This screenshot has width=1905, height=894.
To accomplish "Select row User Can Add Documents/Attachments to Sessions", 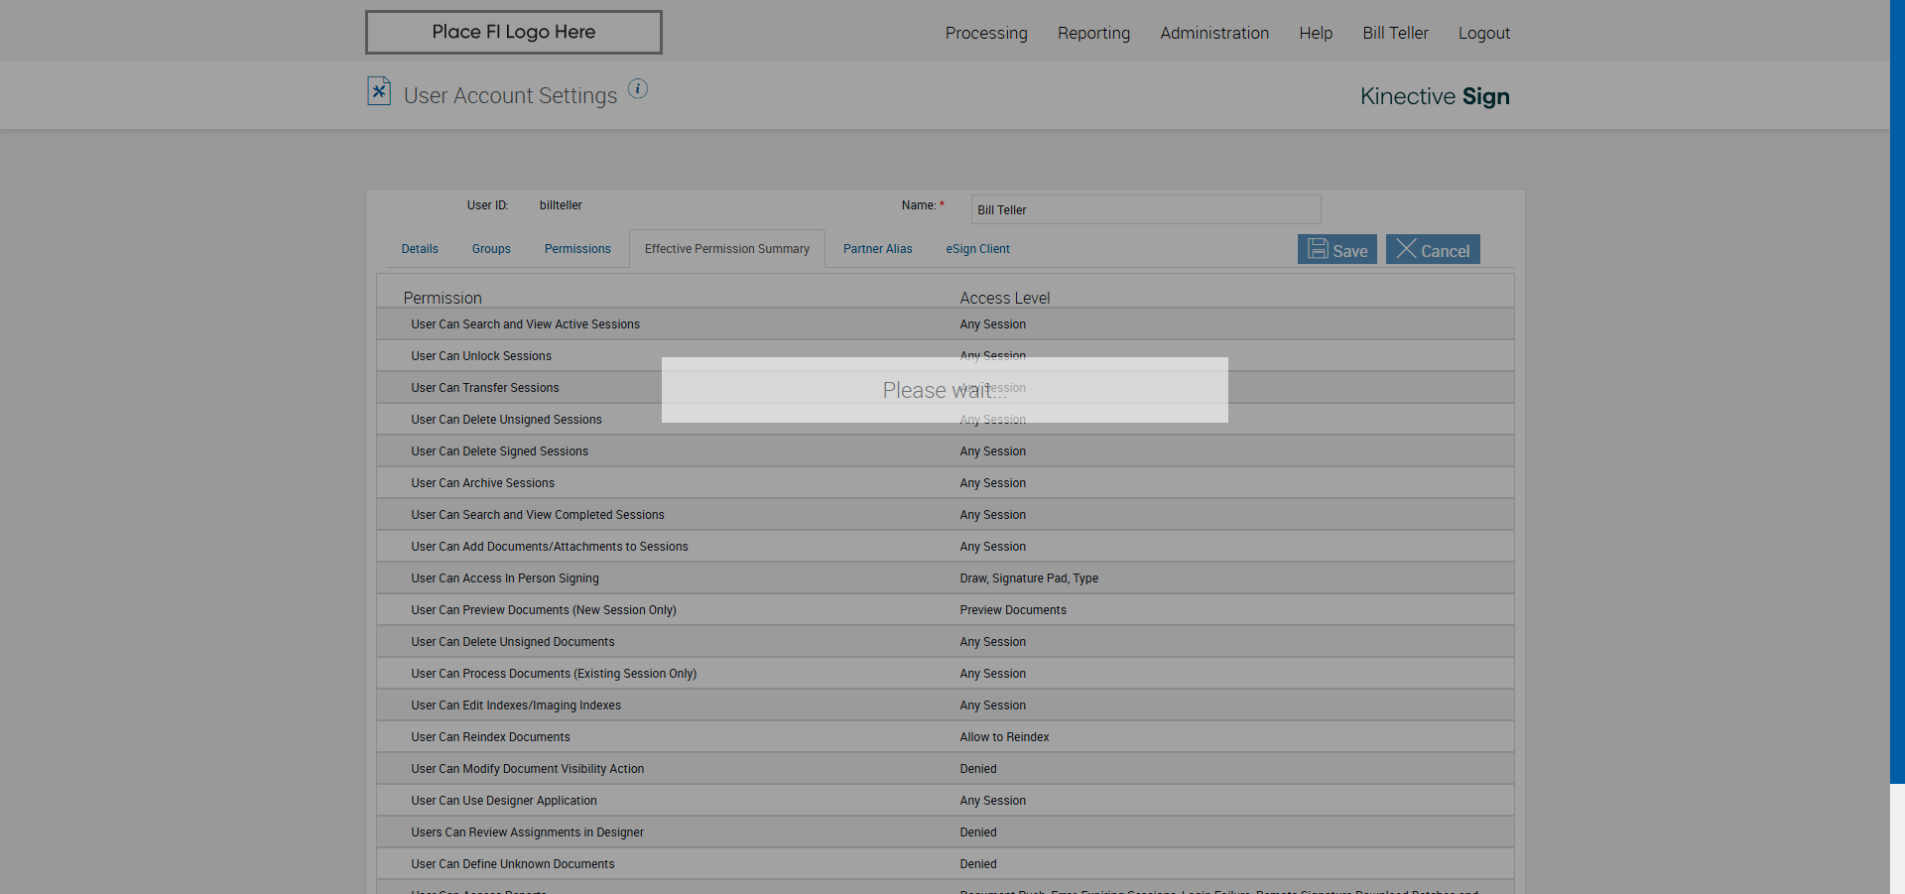I will click(x=946, y=547).
